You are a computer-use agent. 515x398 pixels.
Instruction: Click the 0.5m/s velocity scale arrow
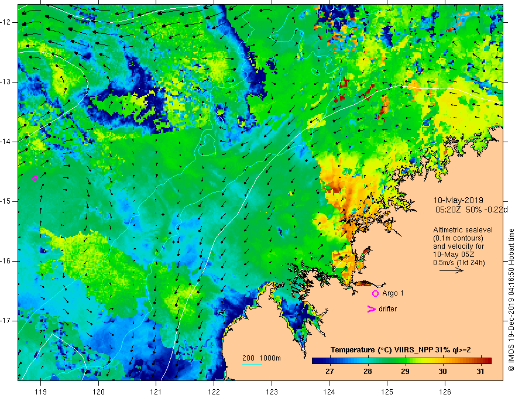451,270
